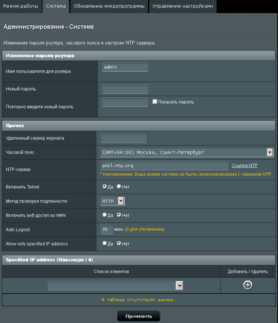This screenshot has height=323, width=278.
Task: Select Да for web access from WAN
Action: click(104, 215)
